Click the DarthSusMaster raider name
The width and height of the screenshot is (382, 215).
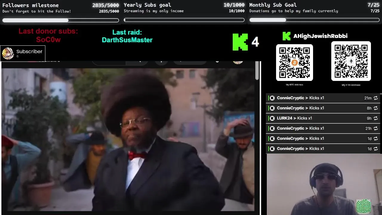point(127,40)
